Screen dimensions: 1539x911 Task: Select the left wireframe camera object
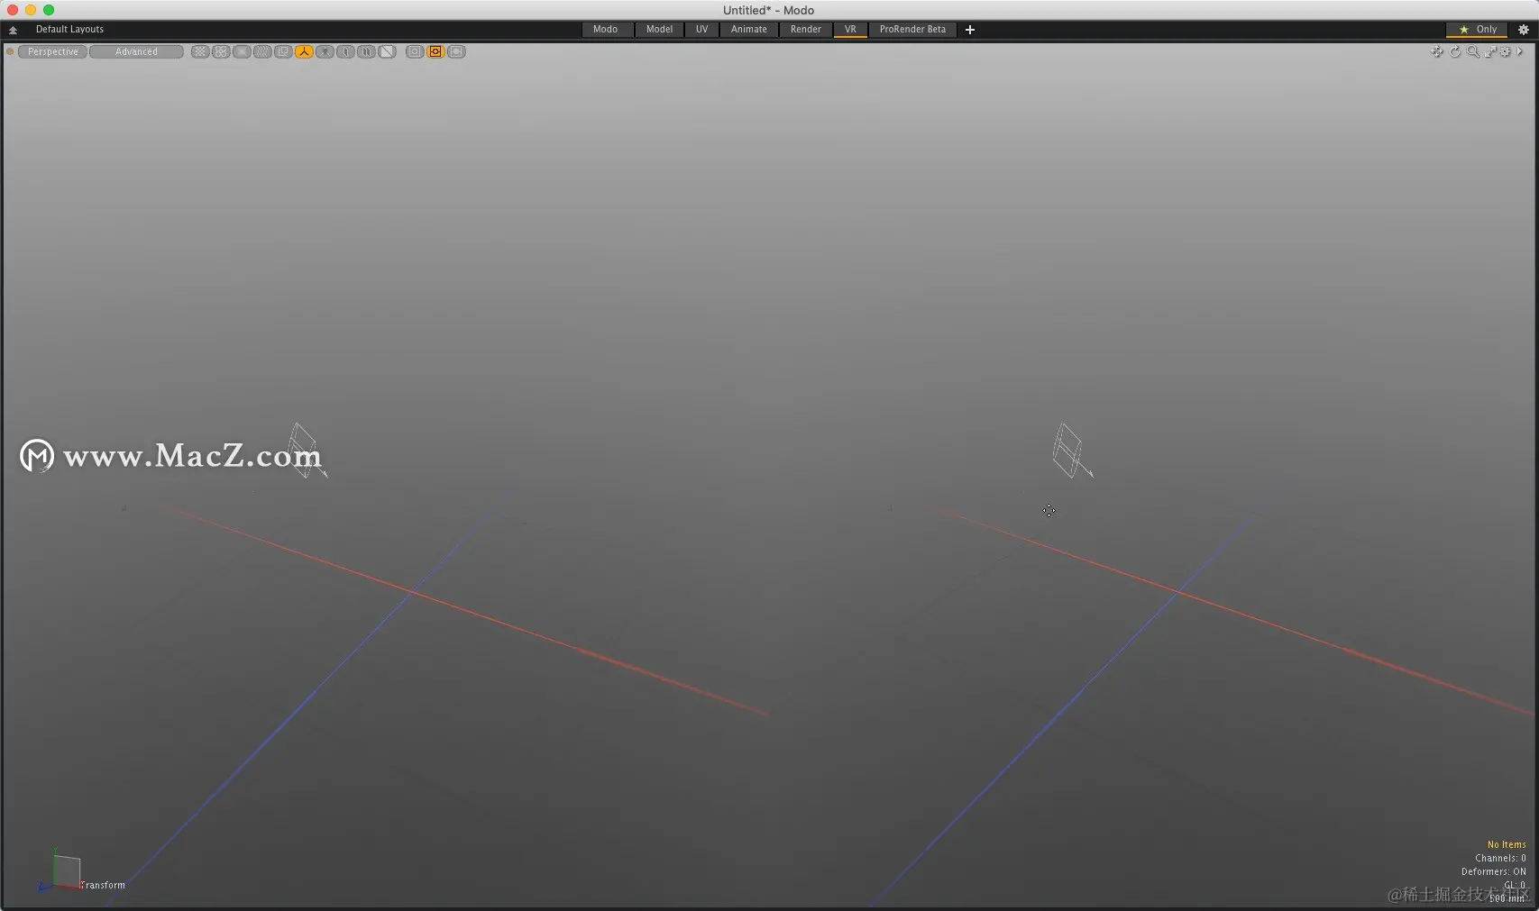[x=306, y=451]
